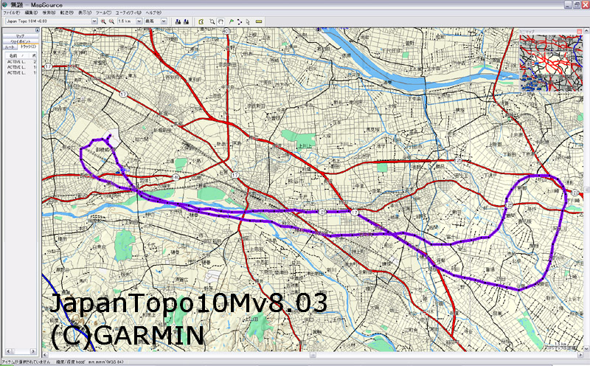
Task: Select third ACTIVE LOG track row
Action: pyautogui.click(x=21, y=72)
